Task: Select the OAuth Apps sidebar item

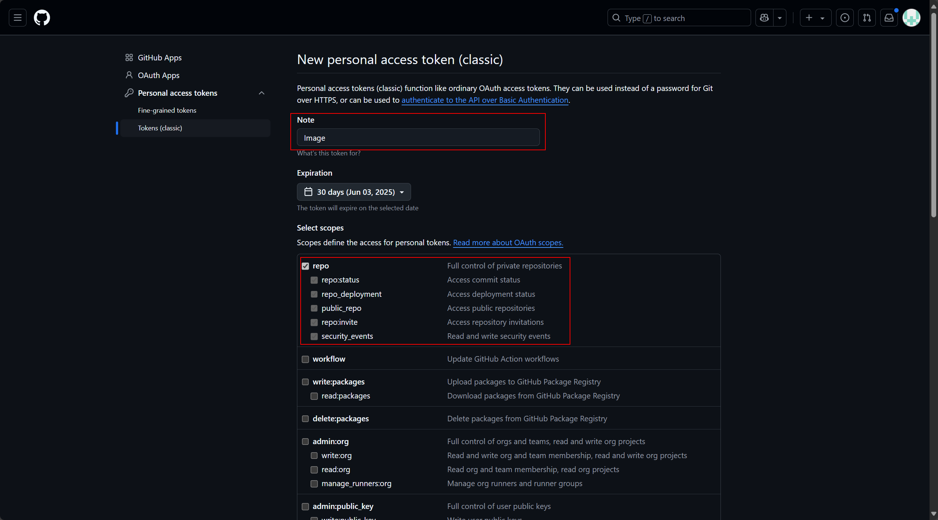Action: click(158, 75)
